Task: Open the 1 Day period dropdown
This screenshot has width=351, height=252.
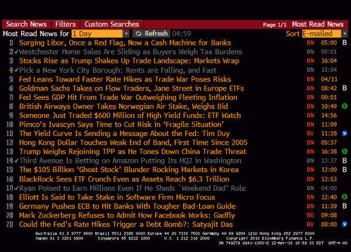Action: (100, 34)
